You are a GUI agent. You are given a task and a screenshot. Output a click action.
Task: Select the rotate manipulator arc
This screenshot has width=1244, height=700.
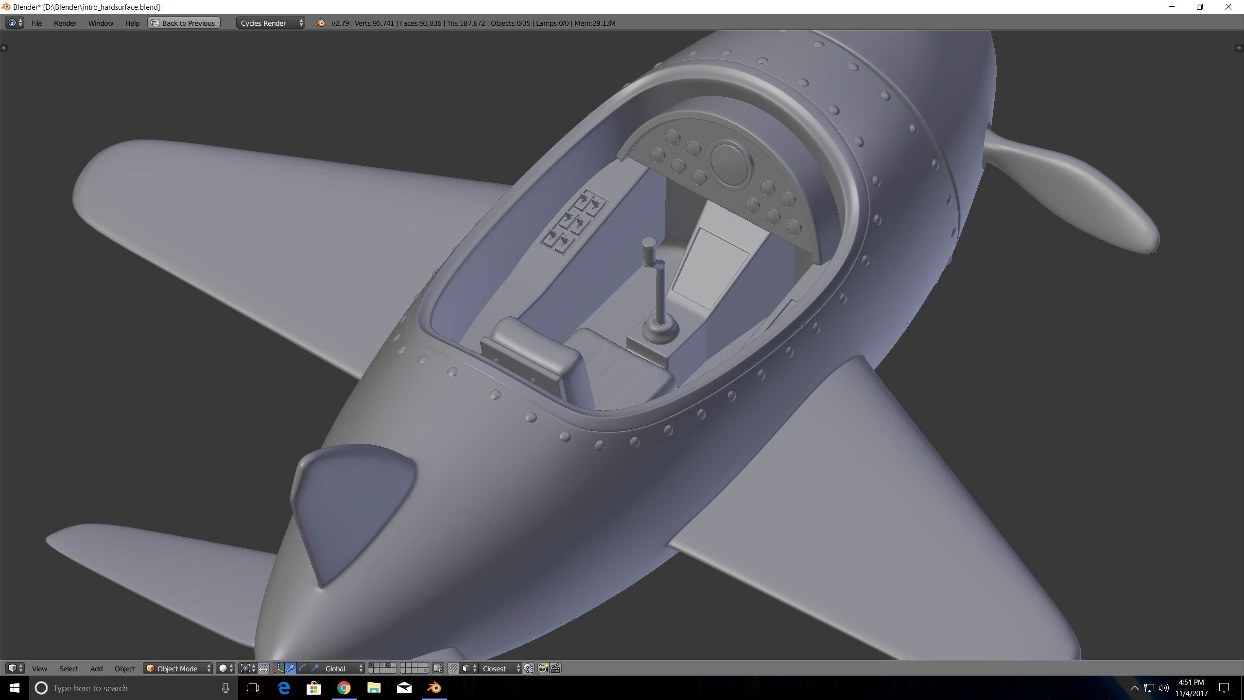click(x=303, y=668)
